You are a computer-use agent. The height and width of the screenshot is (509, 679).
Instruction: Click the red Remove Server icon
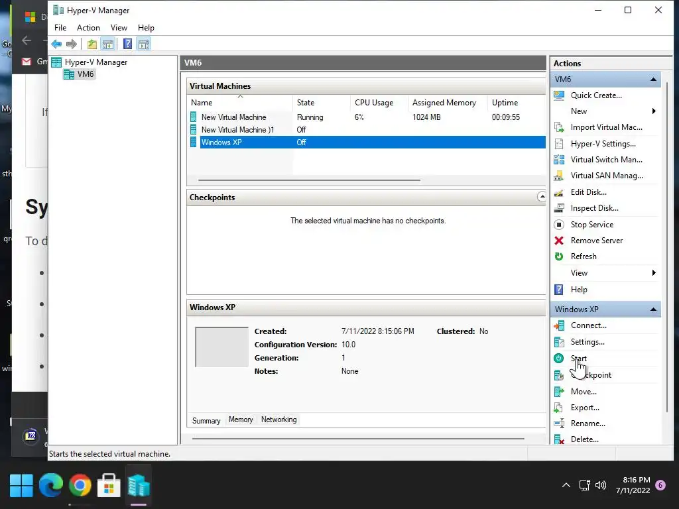coord(559,241)
